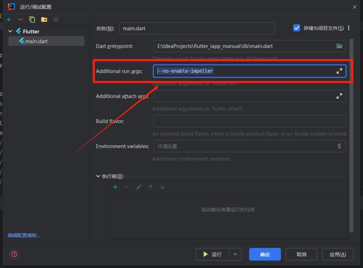Copy the main.dart configuration

(32, 19)
